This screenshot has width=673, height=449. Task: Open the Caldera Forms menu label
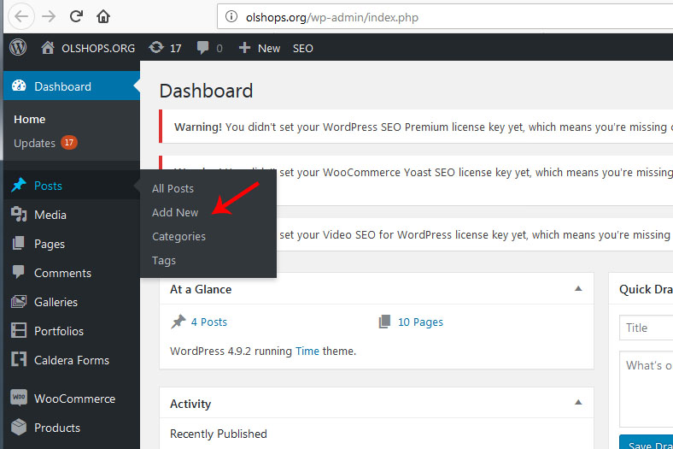(x=72, y=360)
